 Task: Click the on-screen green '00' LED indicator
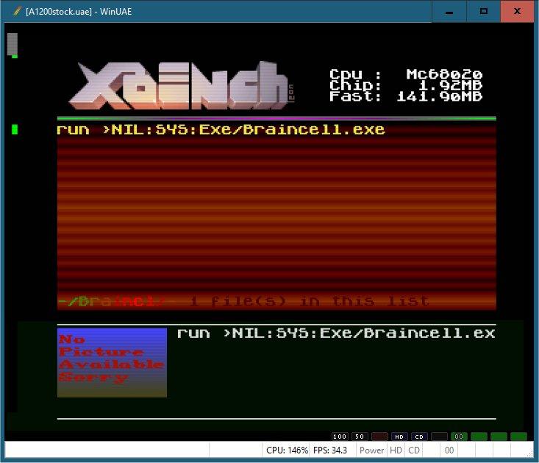click(x=459, y=437)
